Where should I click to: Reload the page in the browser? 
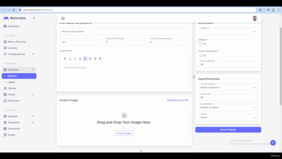pos(14,10)
